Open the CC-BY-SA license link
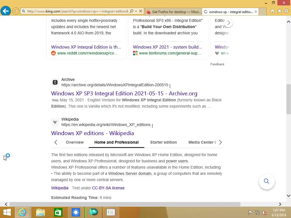This screenshot has height=218, width=291. 108,188
